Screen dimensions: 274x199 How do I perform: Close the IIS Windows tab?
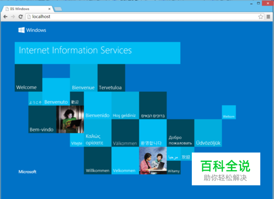[49, 9]
